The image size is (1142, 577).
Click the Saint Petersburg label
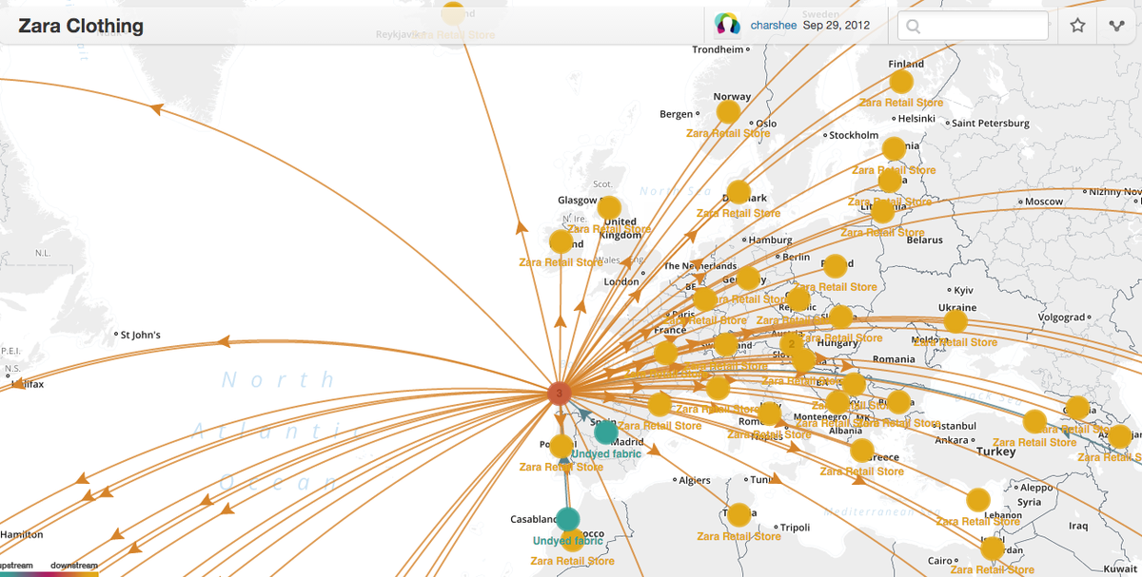tap(991, 123)
